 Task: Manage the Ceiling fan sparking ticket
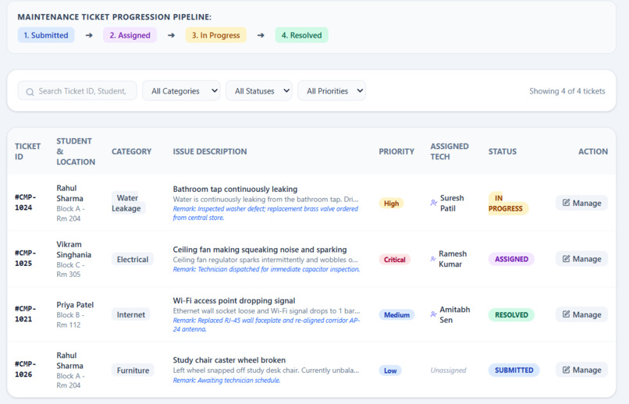coord(581,259)
